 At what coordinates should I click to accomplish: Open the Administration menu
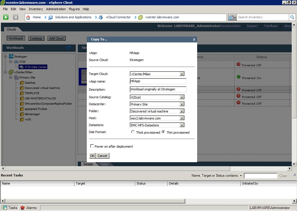pyautogui.click(x=56, y=9)
